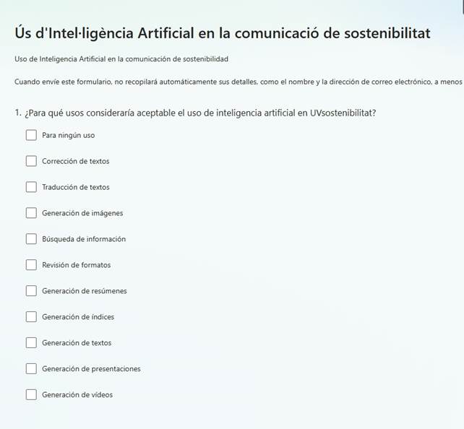Image resolution: width=464 pixels, height=429 pixels.
Task: Check the 'Generación de resúmenes' box
Action: [31, 291]
